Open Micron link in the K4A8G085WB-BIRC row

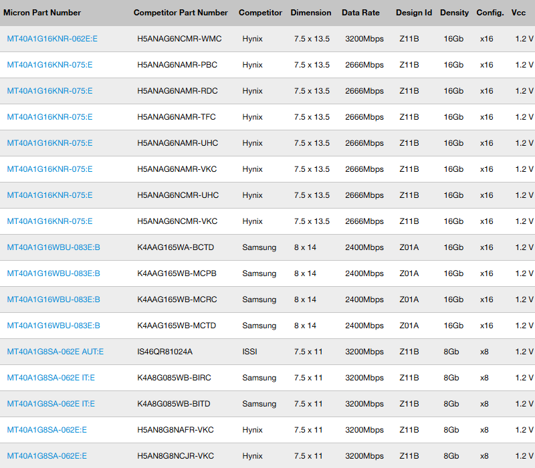pos(51,378)
